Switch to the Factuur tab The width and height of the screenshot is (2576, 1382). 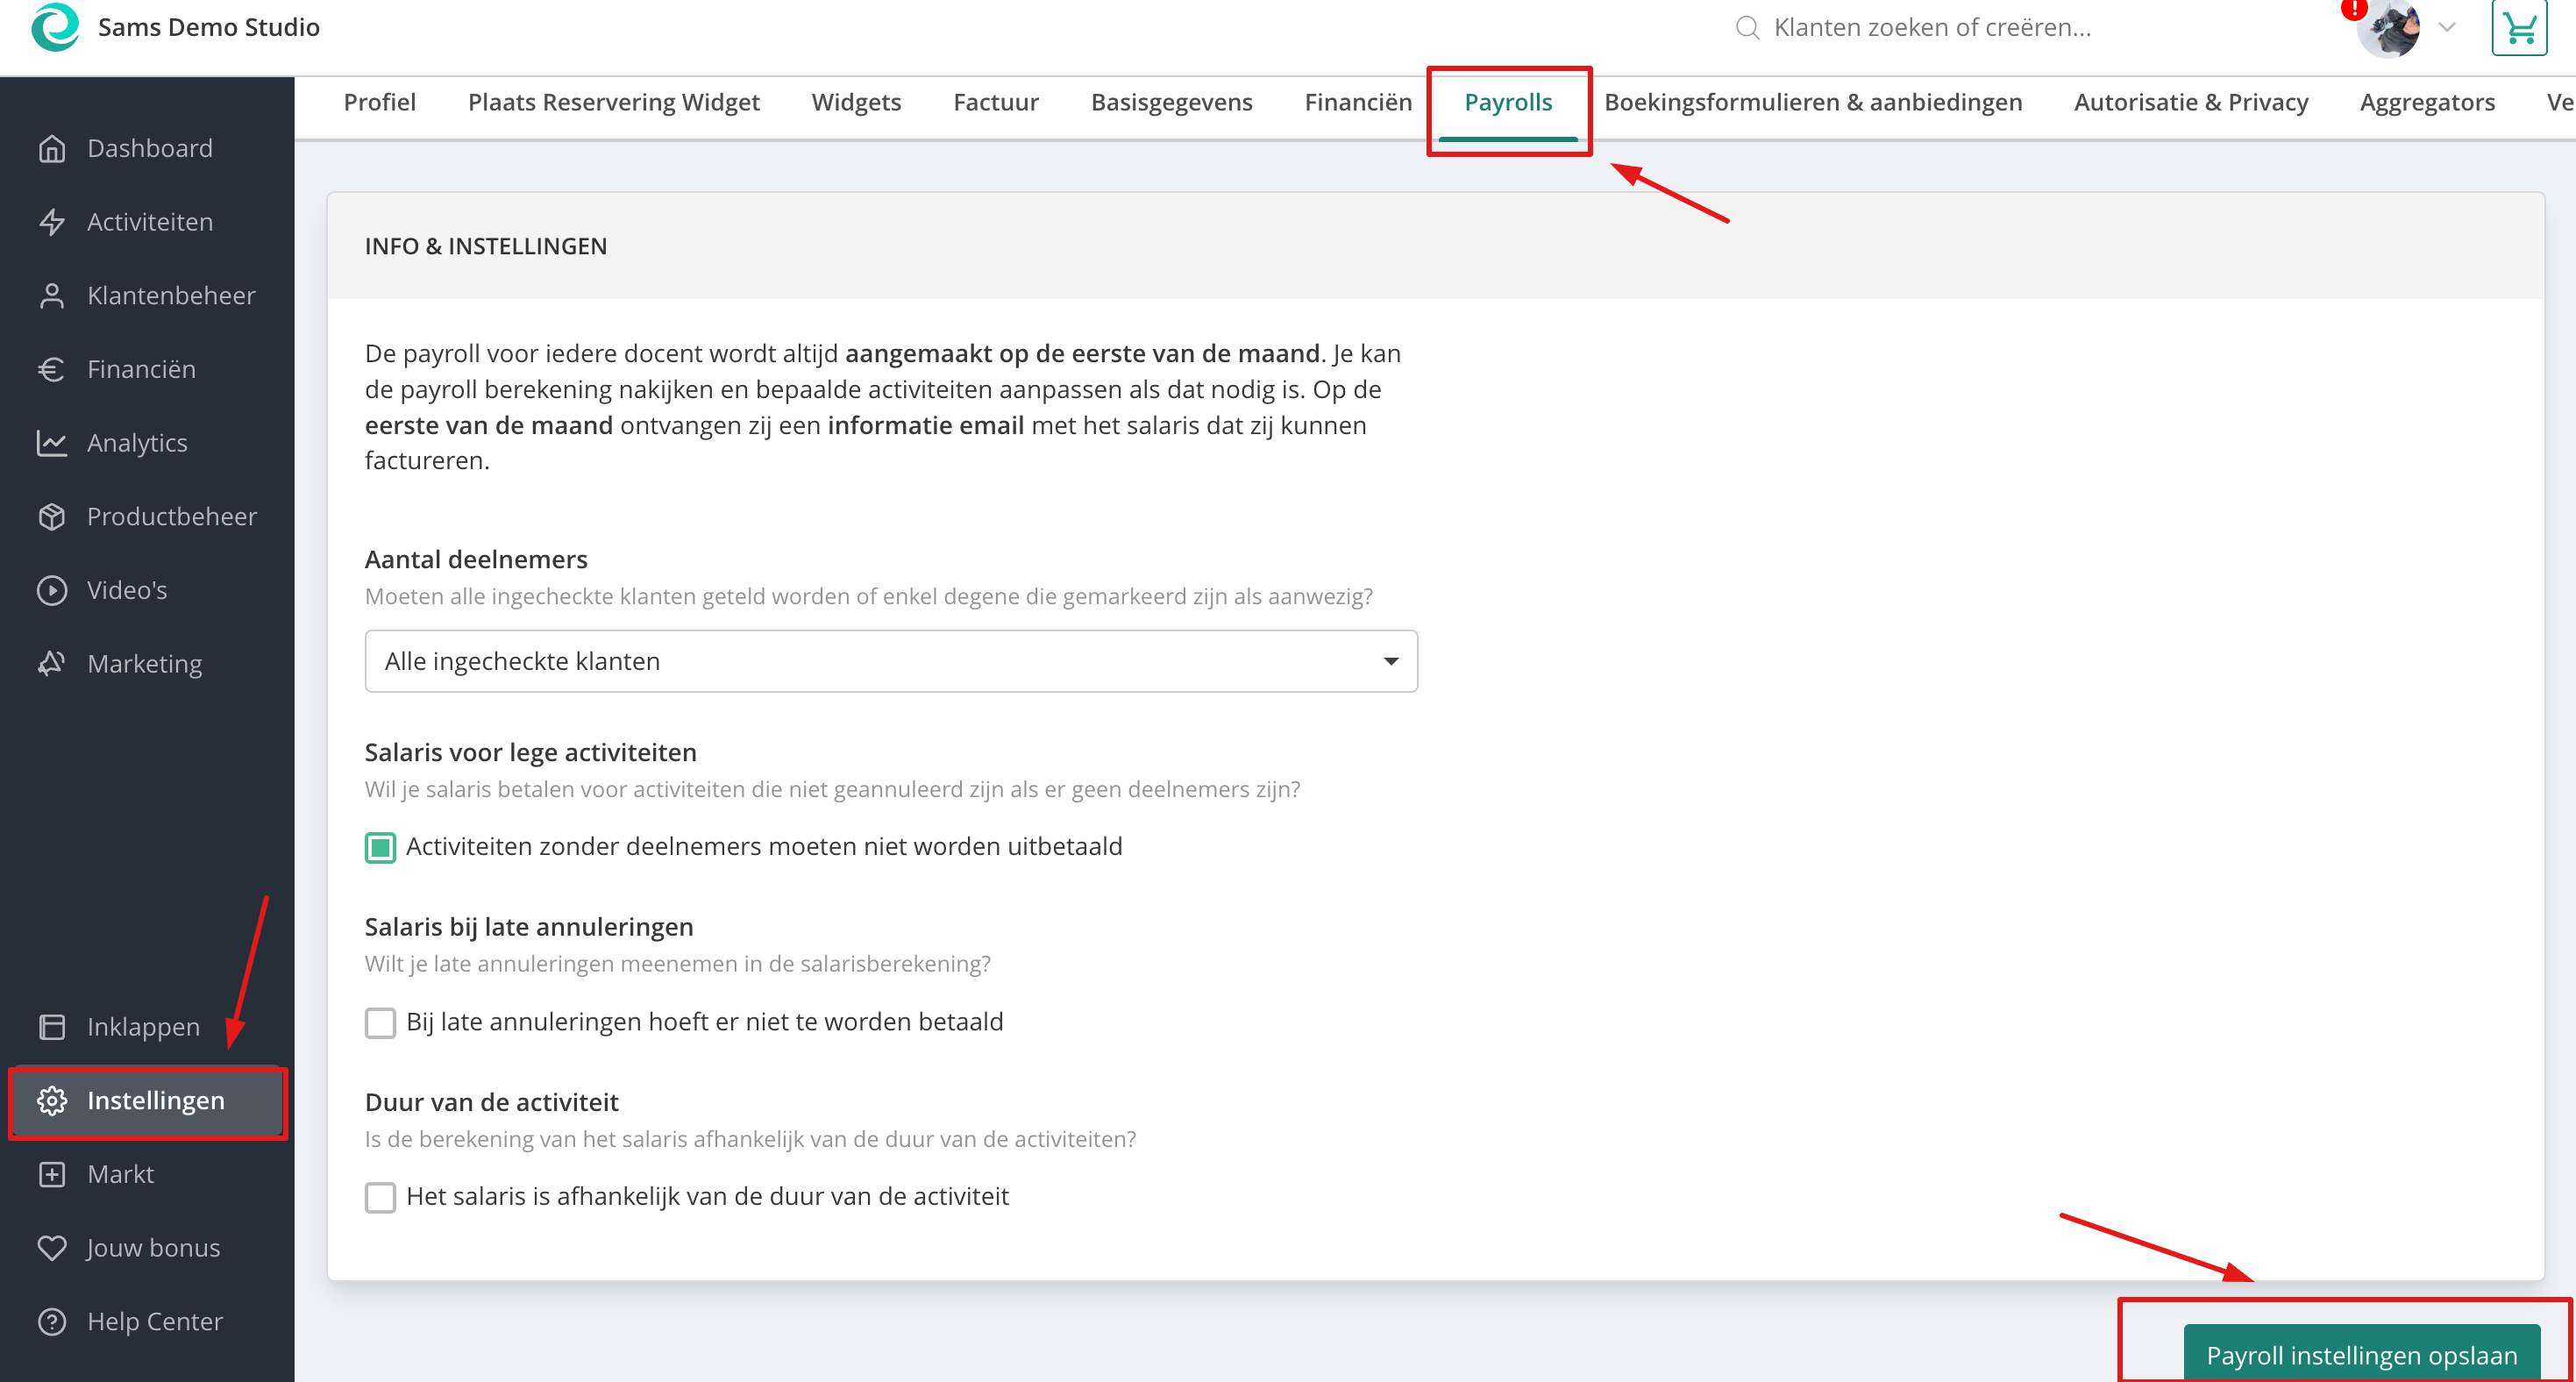point(996,102)
